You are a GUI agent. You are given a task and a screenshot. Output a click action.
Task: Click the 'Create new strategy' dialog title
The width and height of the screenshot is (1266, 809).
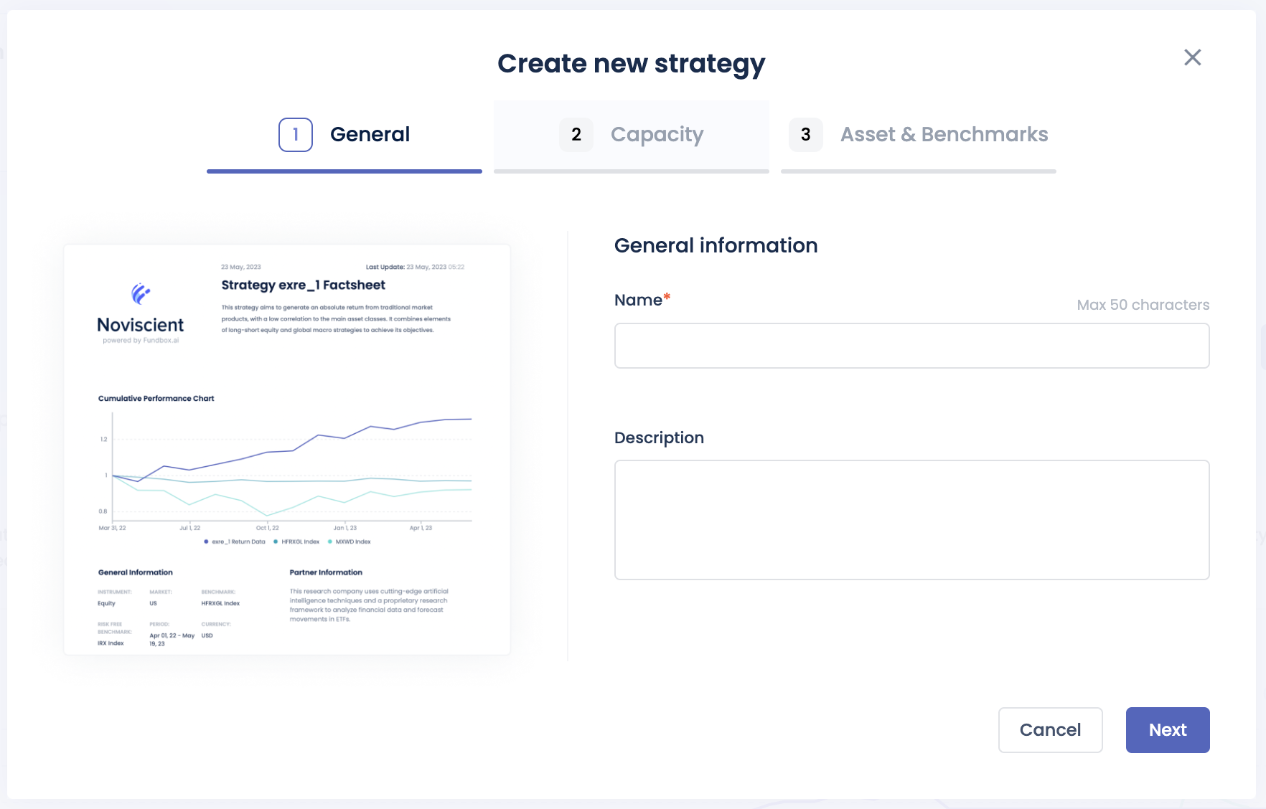click(x=632, y=63)
